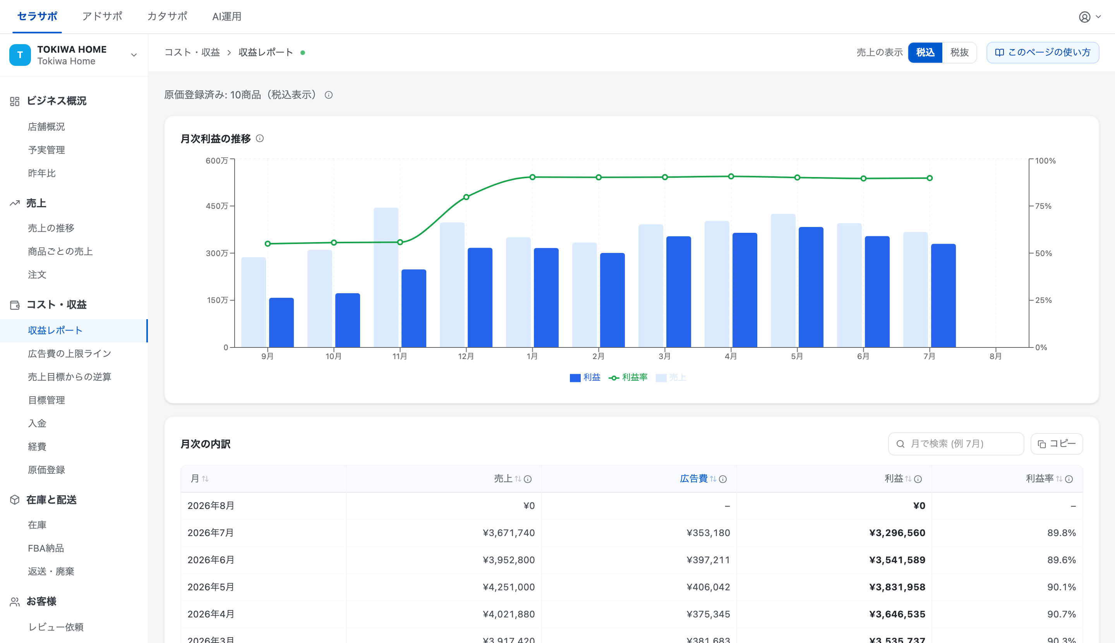
Task: Toggle 利益率 series in chart legend
Action: click(x=628, y=378)
